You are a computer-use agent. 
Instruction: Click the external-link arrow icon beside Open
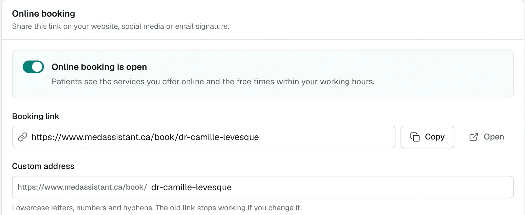474,137
